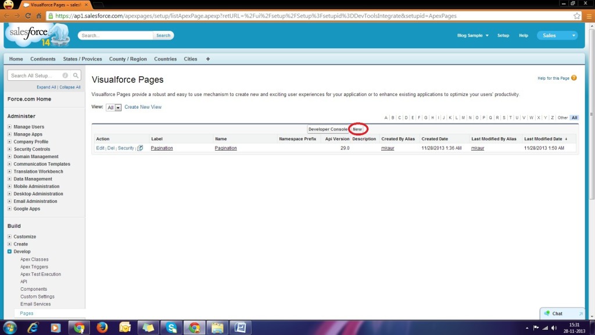
Task: Launch Firefox from the taskbar
Action: pyautogui.click(x=102, y=327)
